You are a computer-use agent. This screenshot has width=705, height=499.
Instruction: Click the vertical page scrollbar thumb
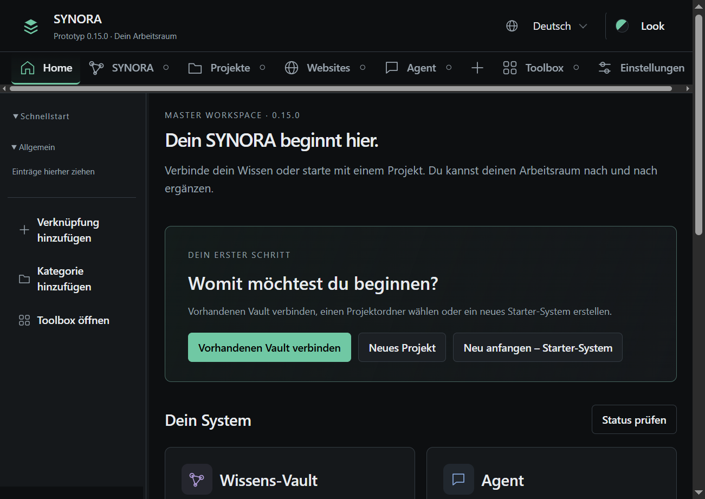[699, 125]
